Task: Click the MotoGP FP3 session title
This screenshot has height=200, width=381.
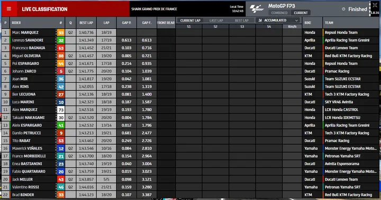Action: [x=282, y=6]
